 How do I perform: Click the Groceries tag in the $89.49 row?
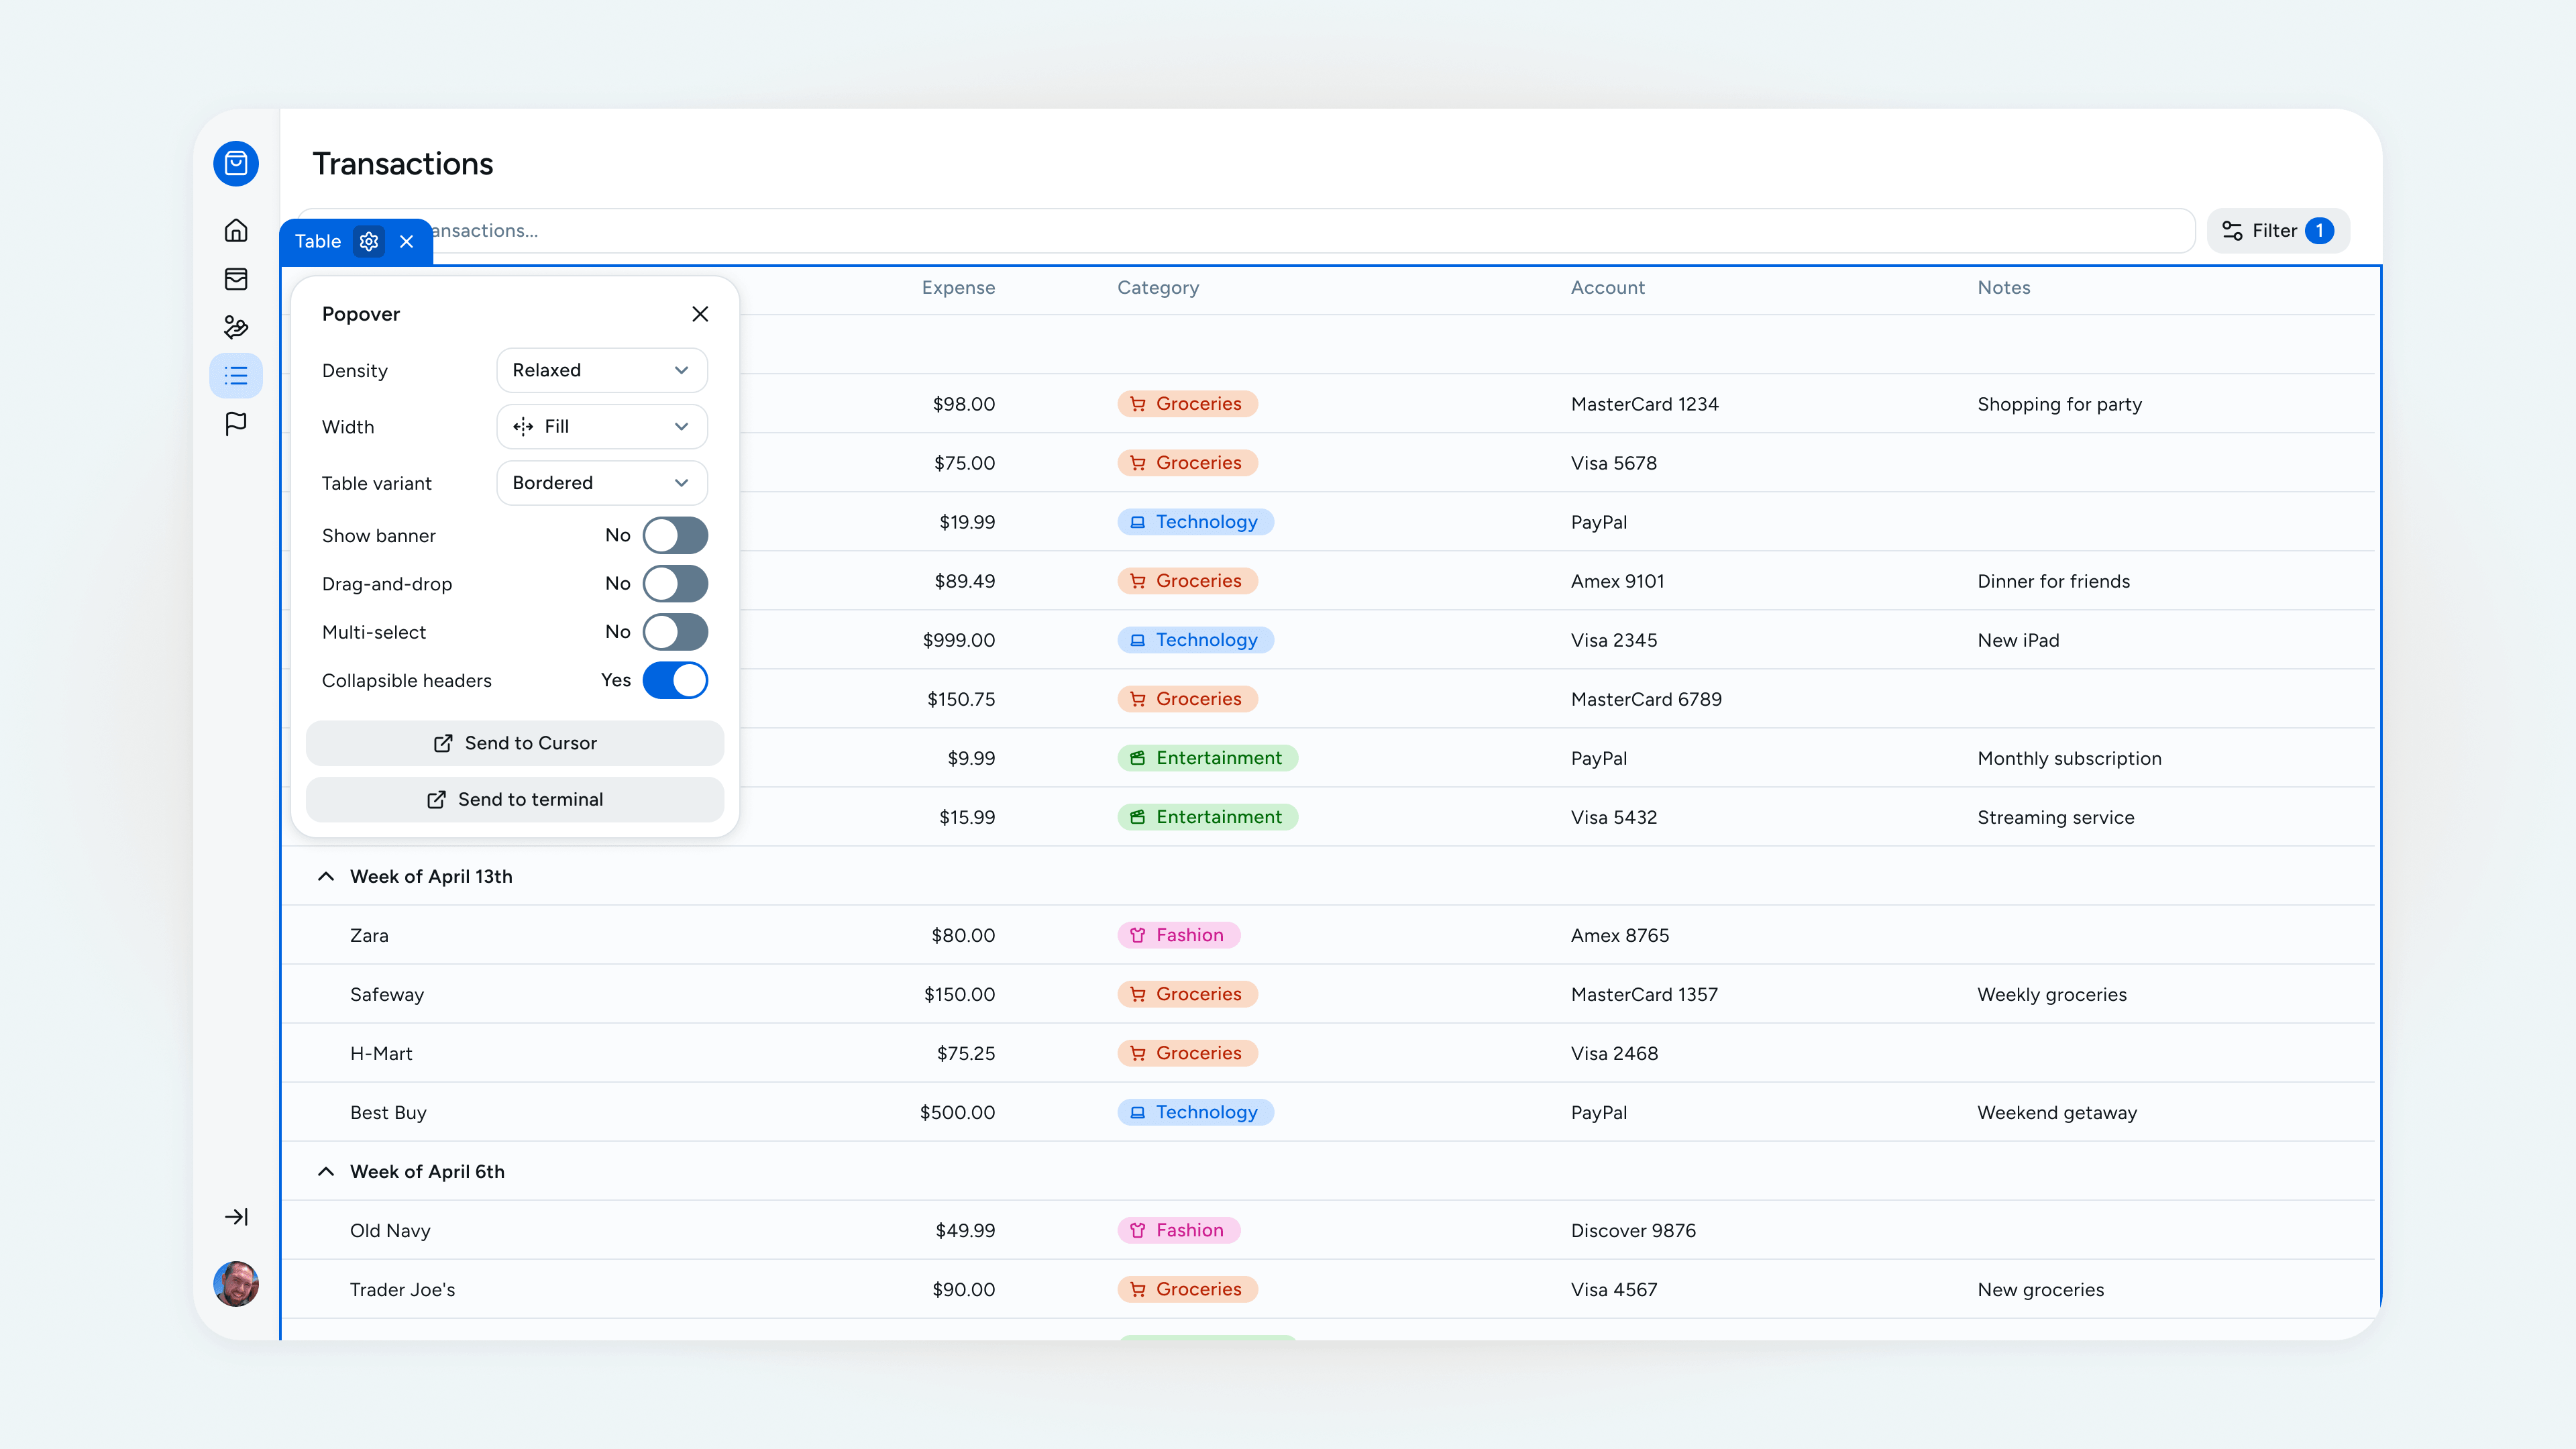[1187, 581]
